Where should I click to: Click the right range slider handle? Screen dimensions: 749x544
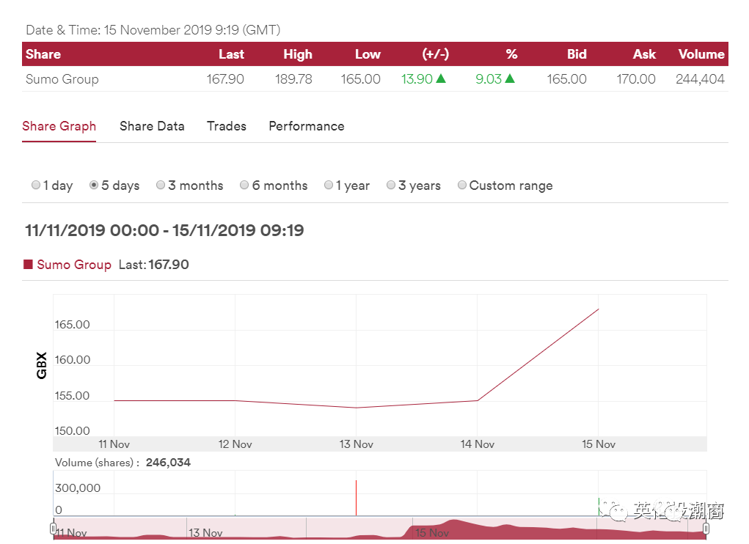[706, 529]
